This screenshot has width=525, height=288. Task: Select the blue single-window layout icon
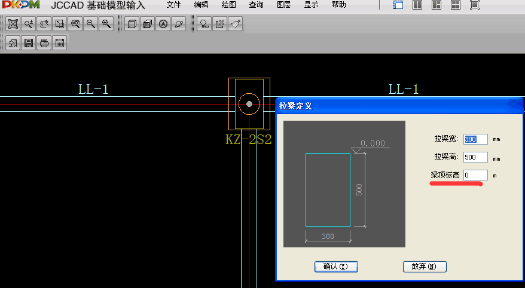(x=398, y=5)
